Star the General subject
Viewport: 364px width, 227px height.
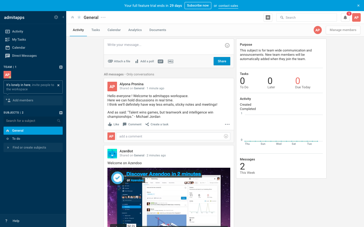tap(79, 17)
